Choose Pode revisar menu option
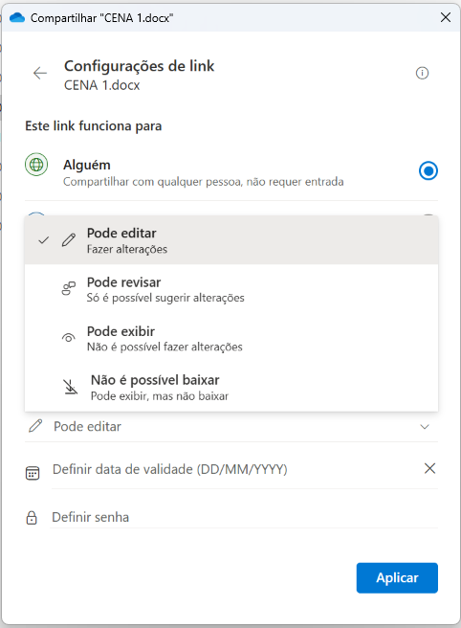461x628 pixels. 231,289
